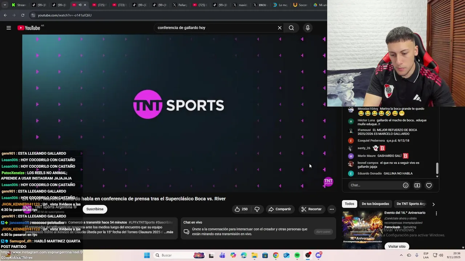Start voice search with the microphone
465x261 pixels.
point(308,28)
